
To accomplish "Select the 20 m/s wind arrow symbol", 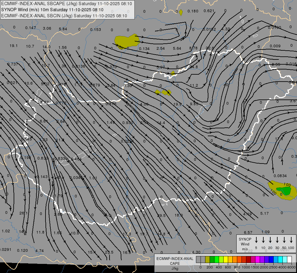I will coord(270,240).
